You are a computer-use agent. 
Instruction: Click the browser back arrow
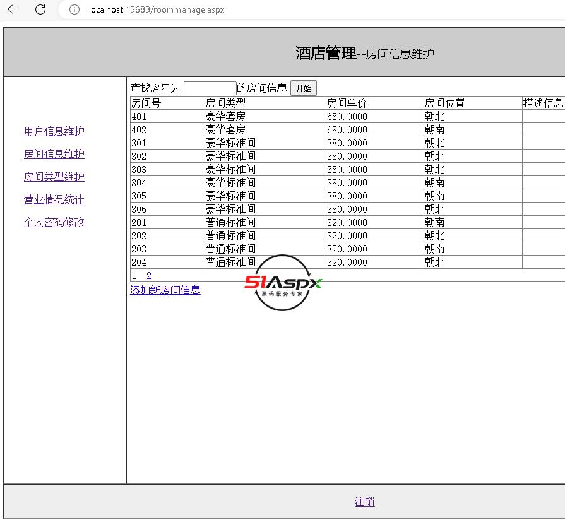point(12,9)
